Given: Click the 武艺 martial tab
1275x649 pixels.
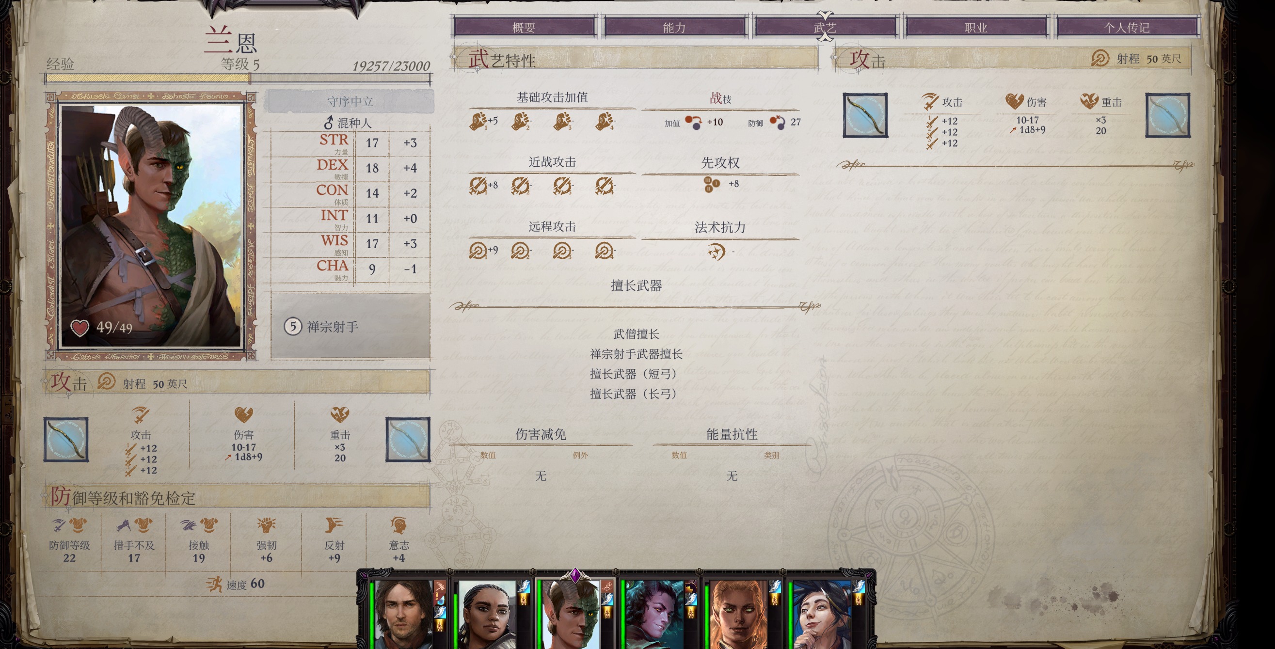Looking at the screenshot, I should [825, 27].
